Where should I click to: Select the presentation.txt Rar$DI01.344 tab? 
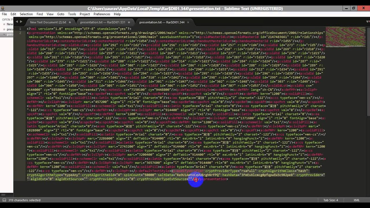tap(162, 22)
